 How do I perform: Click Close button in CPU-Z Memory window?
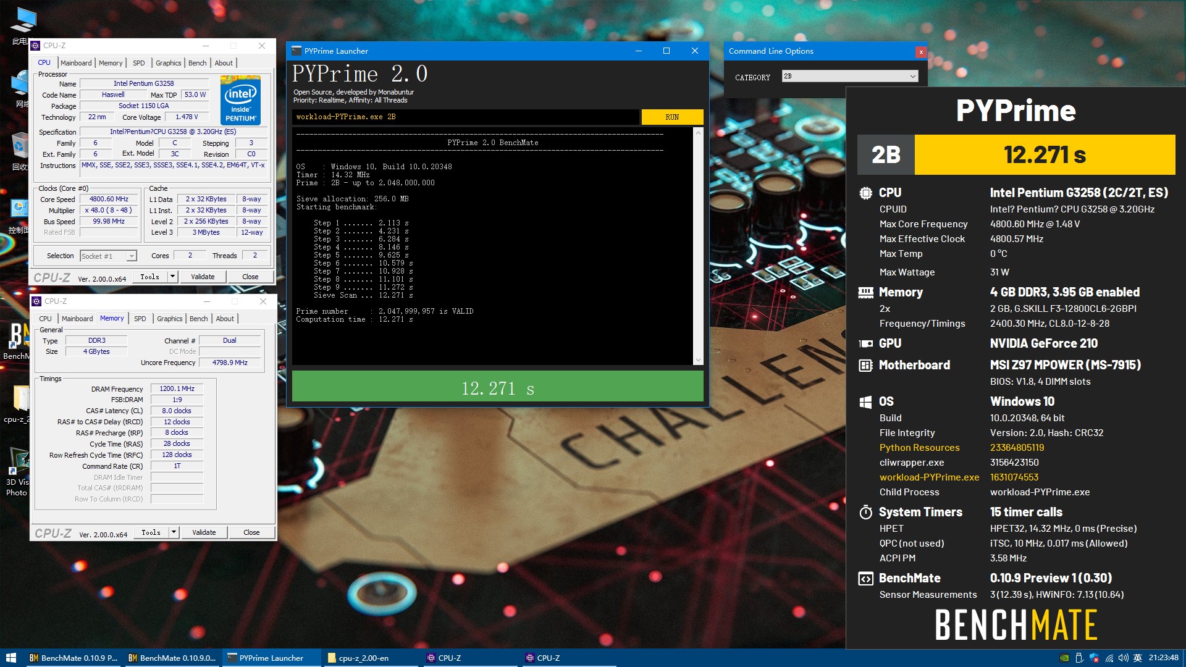251,532
